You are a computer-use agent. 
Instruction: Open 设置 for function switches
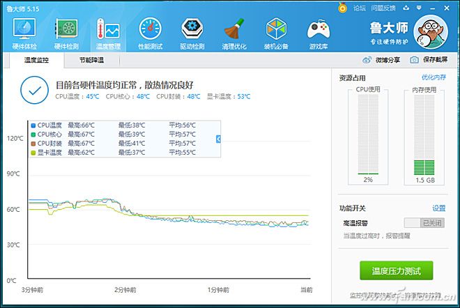439,208
